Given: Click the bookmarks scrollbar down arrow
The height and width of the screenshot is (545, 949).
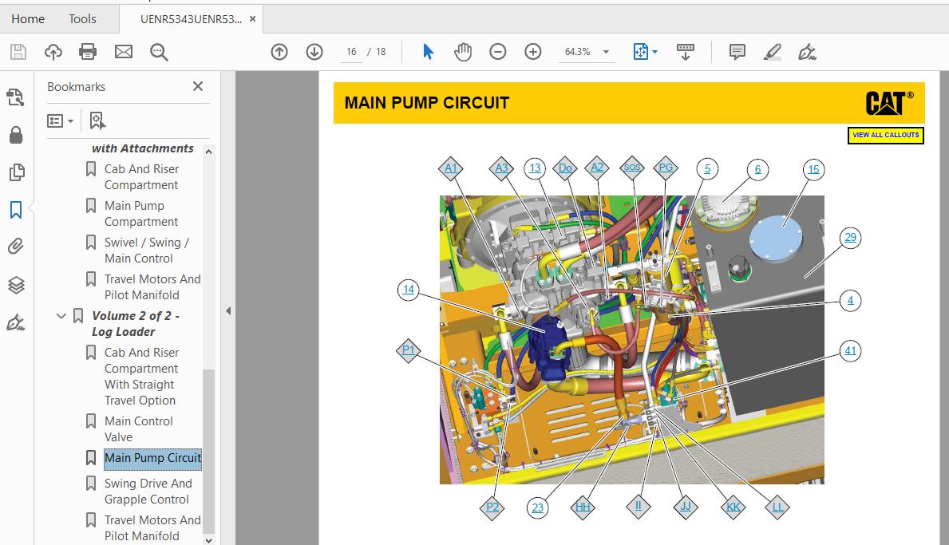Looking at the screenshot, I should coord(209,540).
